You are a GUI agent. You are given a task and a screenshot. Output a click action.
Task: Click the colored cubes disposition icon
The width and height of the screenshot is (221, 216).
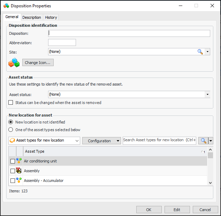[14, 63]
